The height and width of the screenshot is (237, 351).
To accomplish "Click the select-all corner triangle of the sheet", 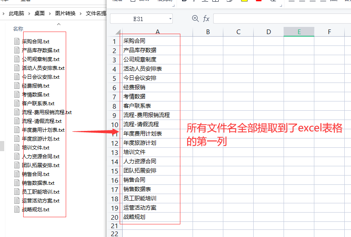I will 118,32.
